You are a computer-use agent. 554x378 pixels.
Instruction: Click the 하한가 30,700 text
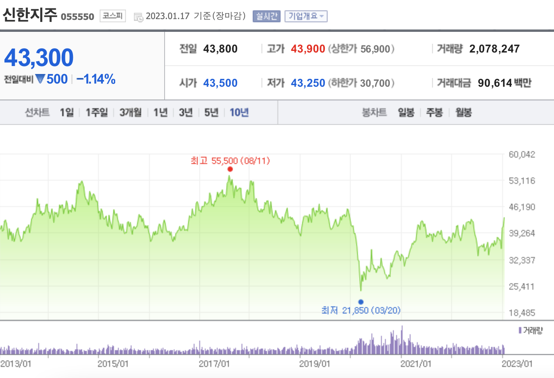[x=361, y=83]
